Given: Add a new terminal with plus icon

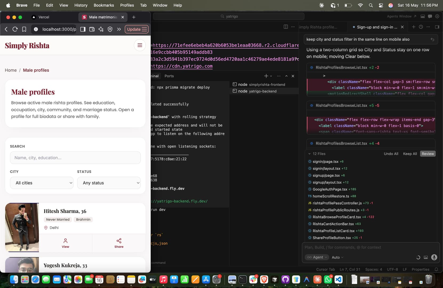Looking at the screenshot, I should (266, 76).
